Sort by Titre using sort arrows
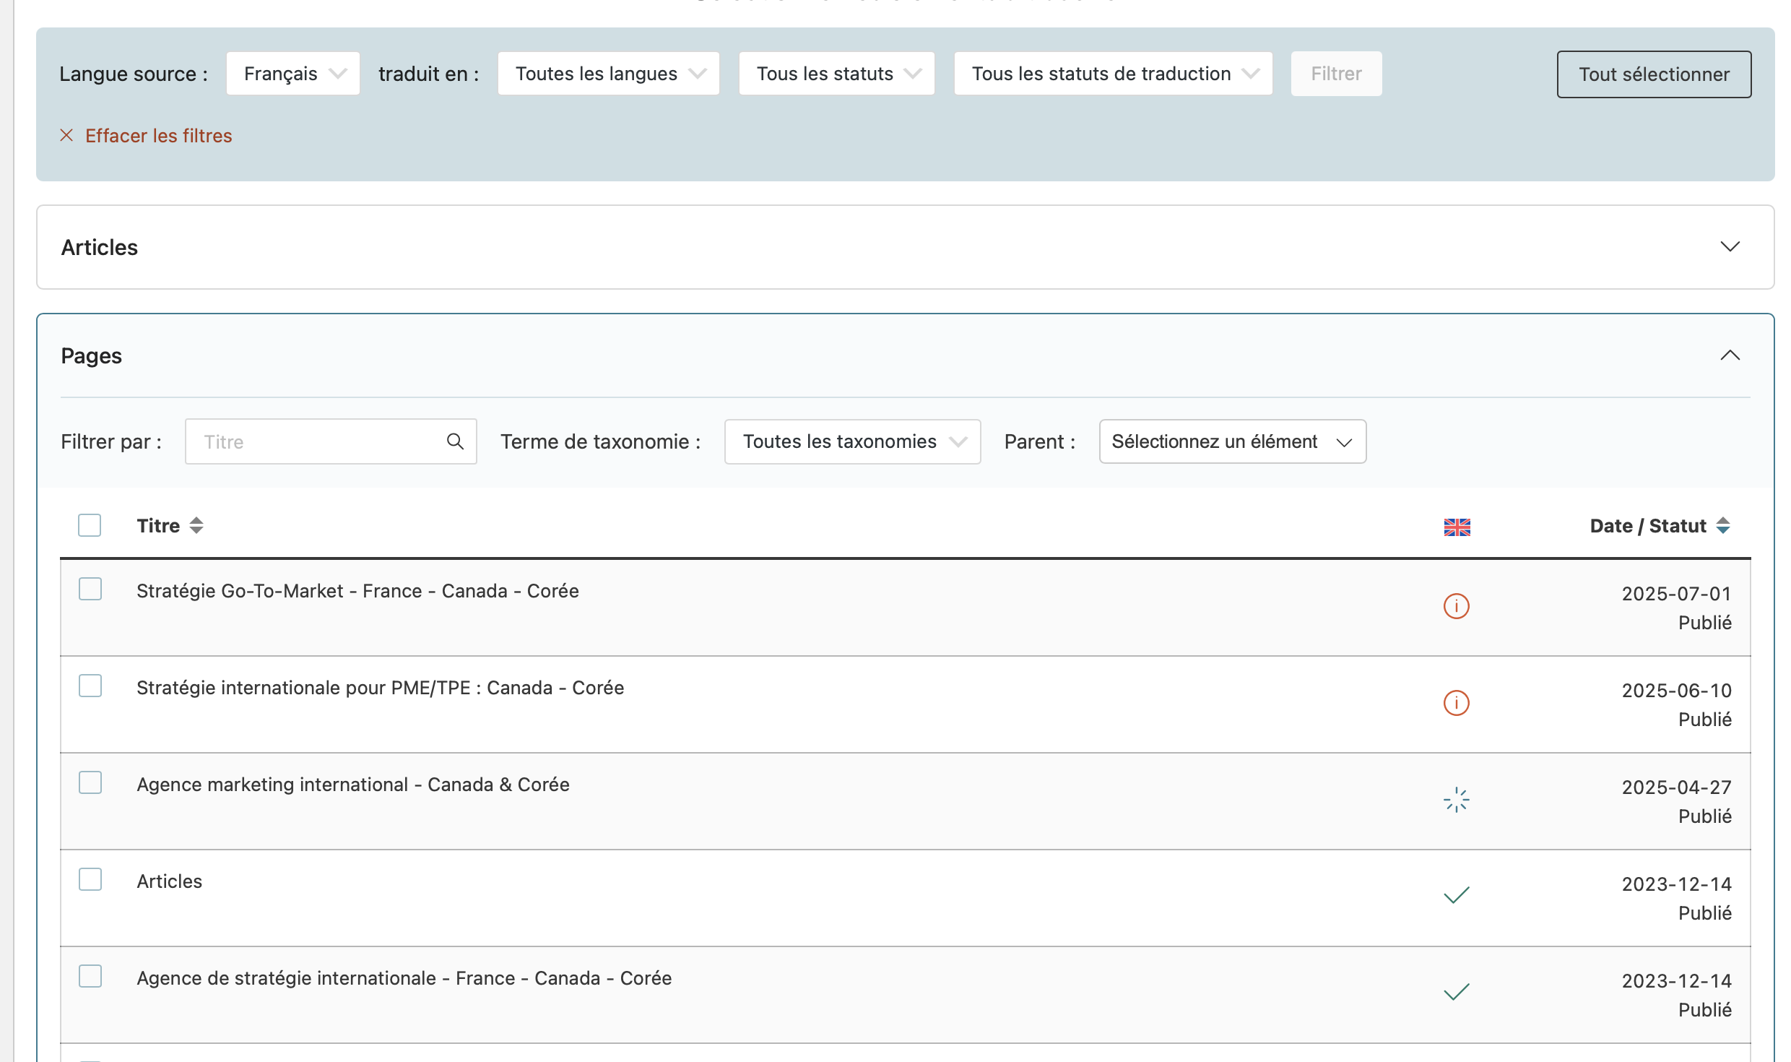 click(196, 526)
